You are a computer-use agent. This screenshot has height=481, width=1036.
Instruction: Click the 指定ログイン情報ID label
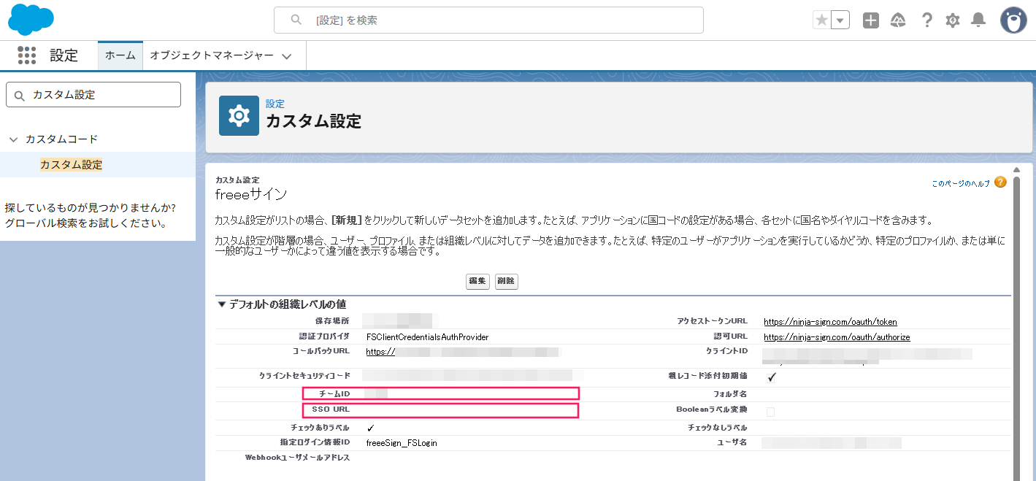click(315, 442)
